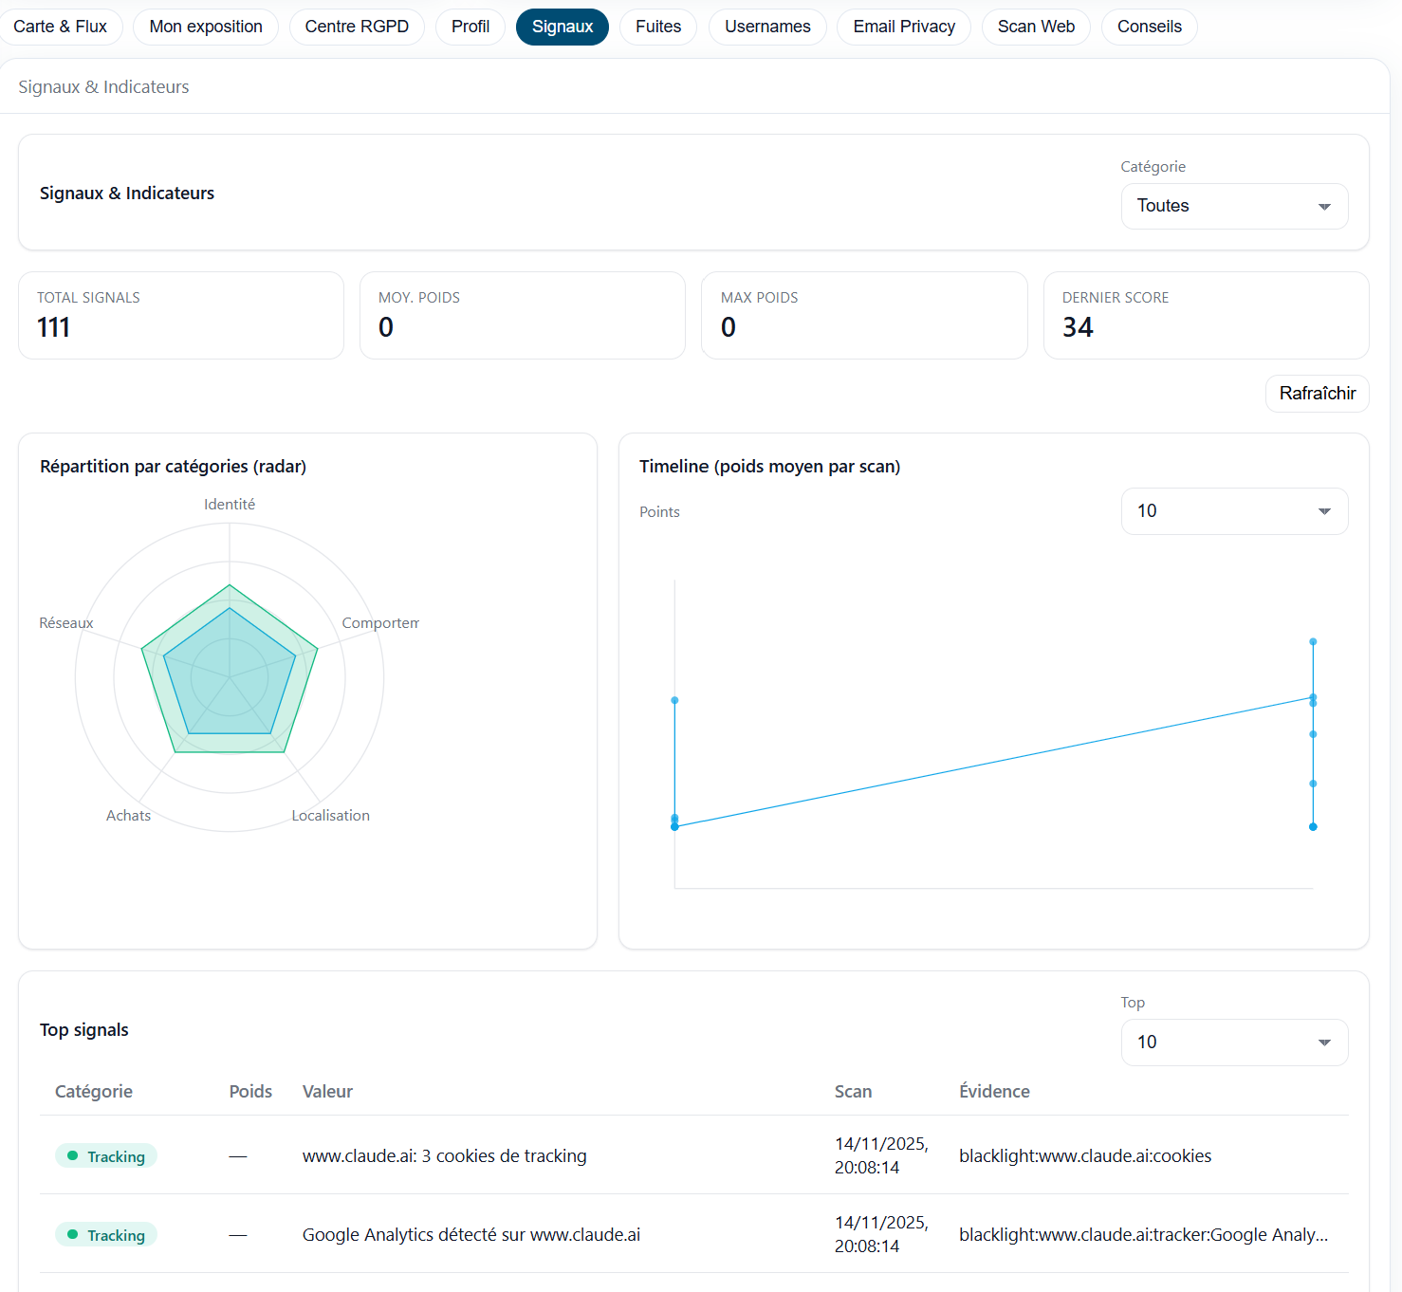Expand the Top signals count dropdown
Image resolution: width=1402 pixels, height=1292 pixels.
(1234, 1043)
